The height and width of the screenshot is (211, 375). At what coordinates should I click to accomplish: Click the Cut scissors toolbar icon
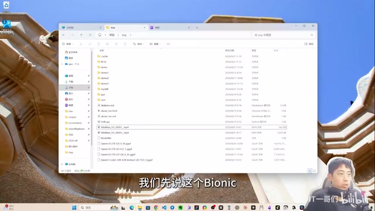tap(81, 44)
